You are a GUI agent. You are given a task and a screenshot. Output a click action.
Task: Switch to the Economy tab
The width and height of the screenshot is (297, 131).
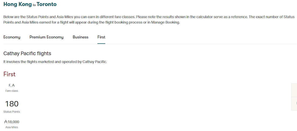pyautogui.click(x=12, y=37)
